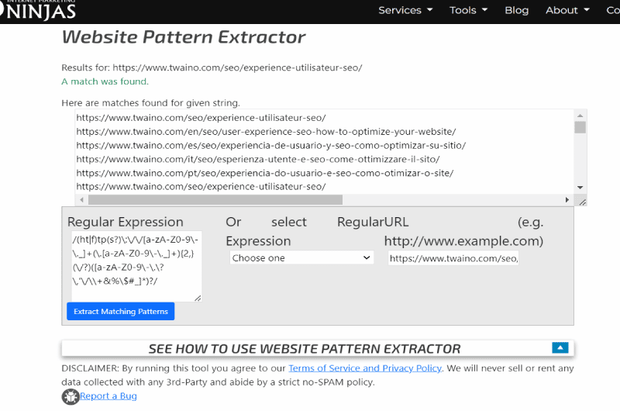
Task: Click the Website Pattern Extractor heading
Action: point(184,37)
